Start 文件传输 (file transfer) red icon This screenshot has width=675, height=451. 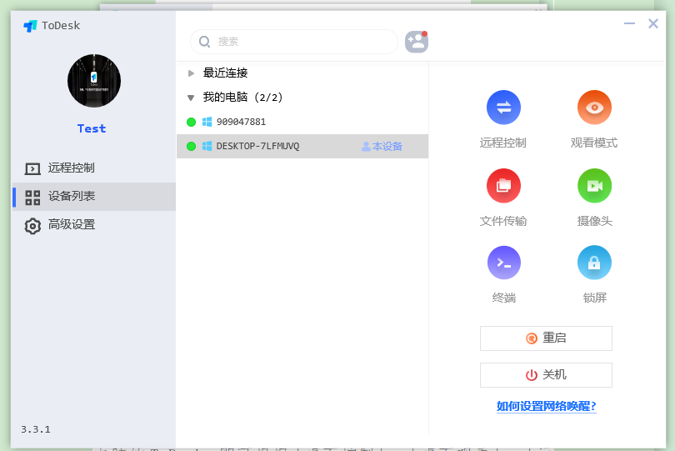coord(503,186)
